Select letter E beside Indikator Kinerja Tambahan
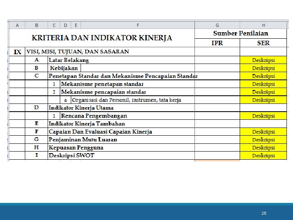293x220 pixels. pyautogui.click(x=37, y=124)
